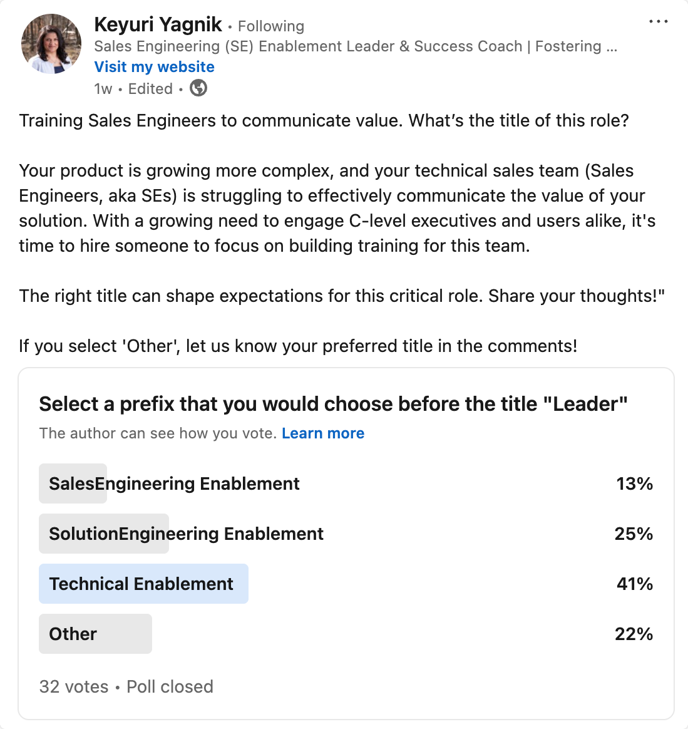Open the Learn more poll link
This screenshot has width=688, height=729.
click(x=323, y=433)
